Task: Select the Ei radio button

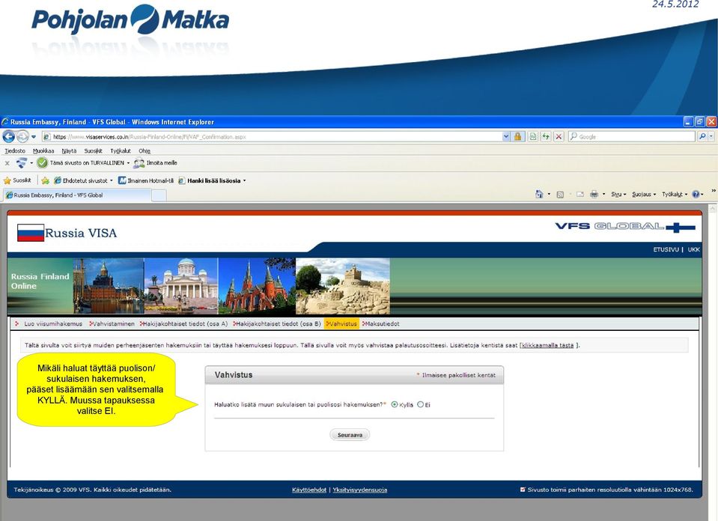Action: point(420,405)
